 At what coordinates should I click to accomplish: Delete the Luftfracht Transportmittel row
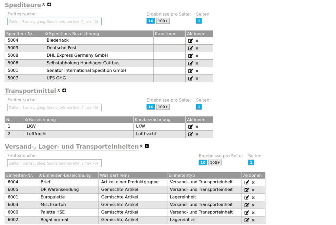(x=197, y=134)
